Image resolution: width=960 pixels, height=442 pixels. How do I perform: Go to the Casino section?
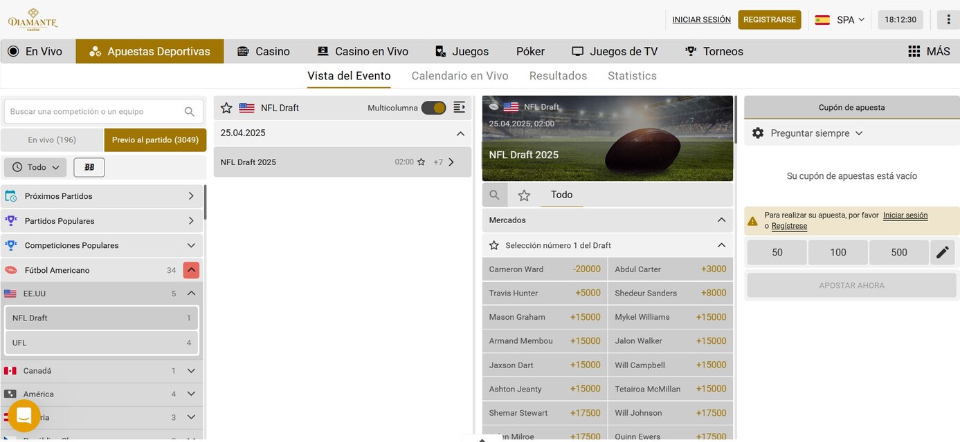pos(264,51)
